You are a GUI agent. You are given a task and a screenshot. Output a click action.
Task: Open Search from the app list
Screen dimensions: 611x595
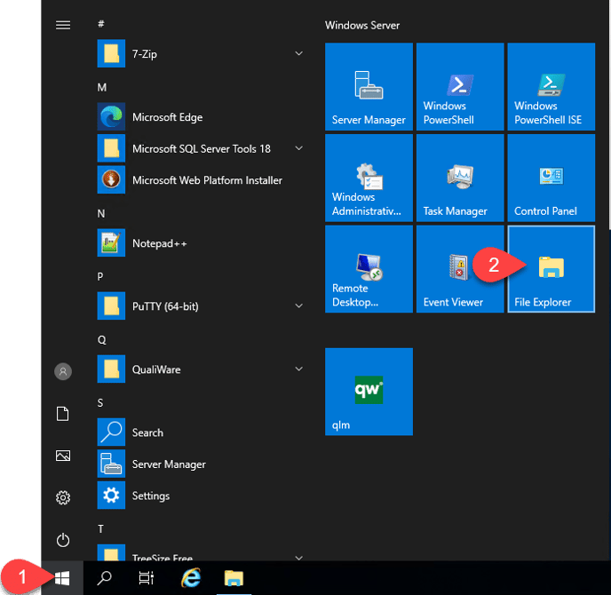coord(201,432)
